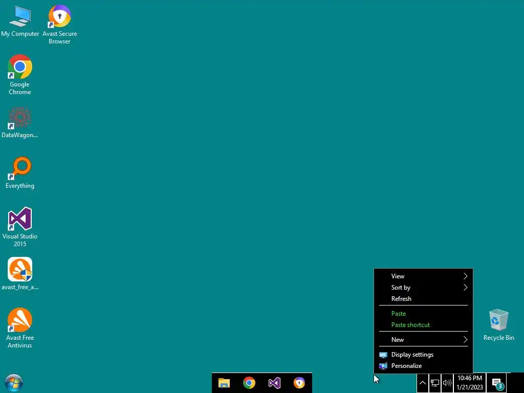Launch Chrome from the taskbar
Screen dimensions: 524x393
click(x=249, y=383)
